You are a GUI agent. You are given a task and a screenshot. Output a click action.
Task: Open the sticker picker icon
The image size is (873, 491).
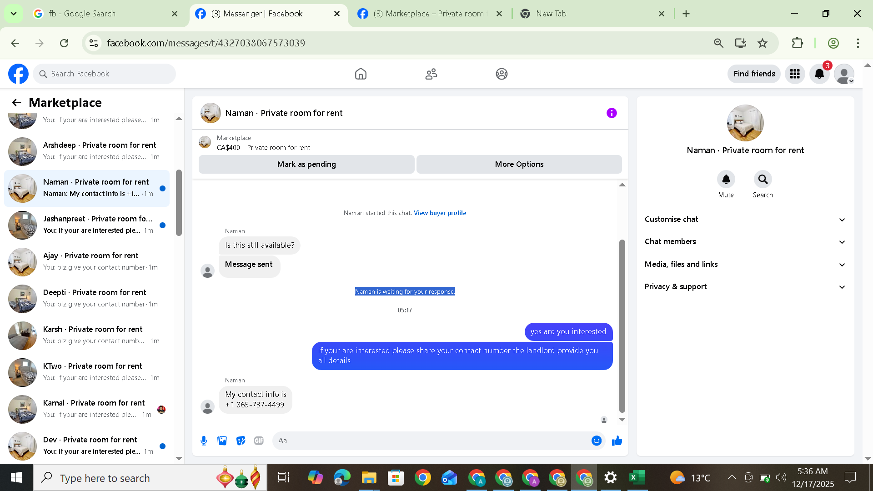tap(241, 441)
